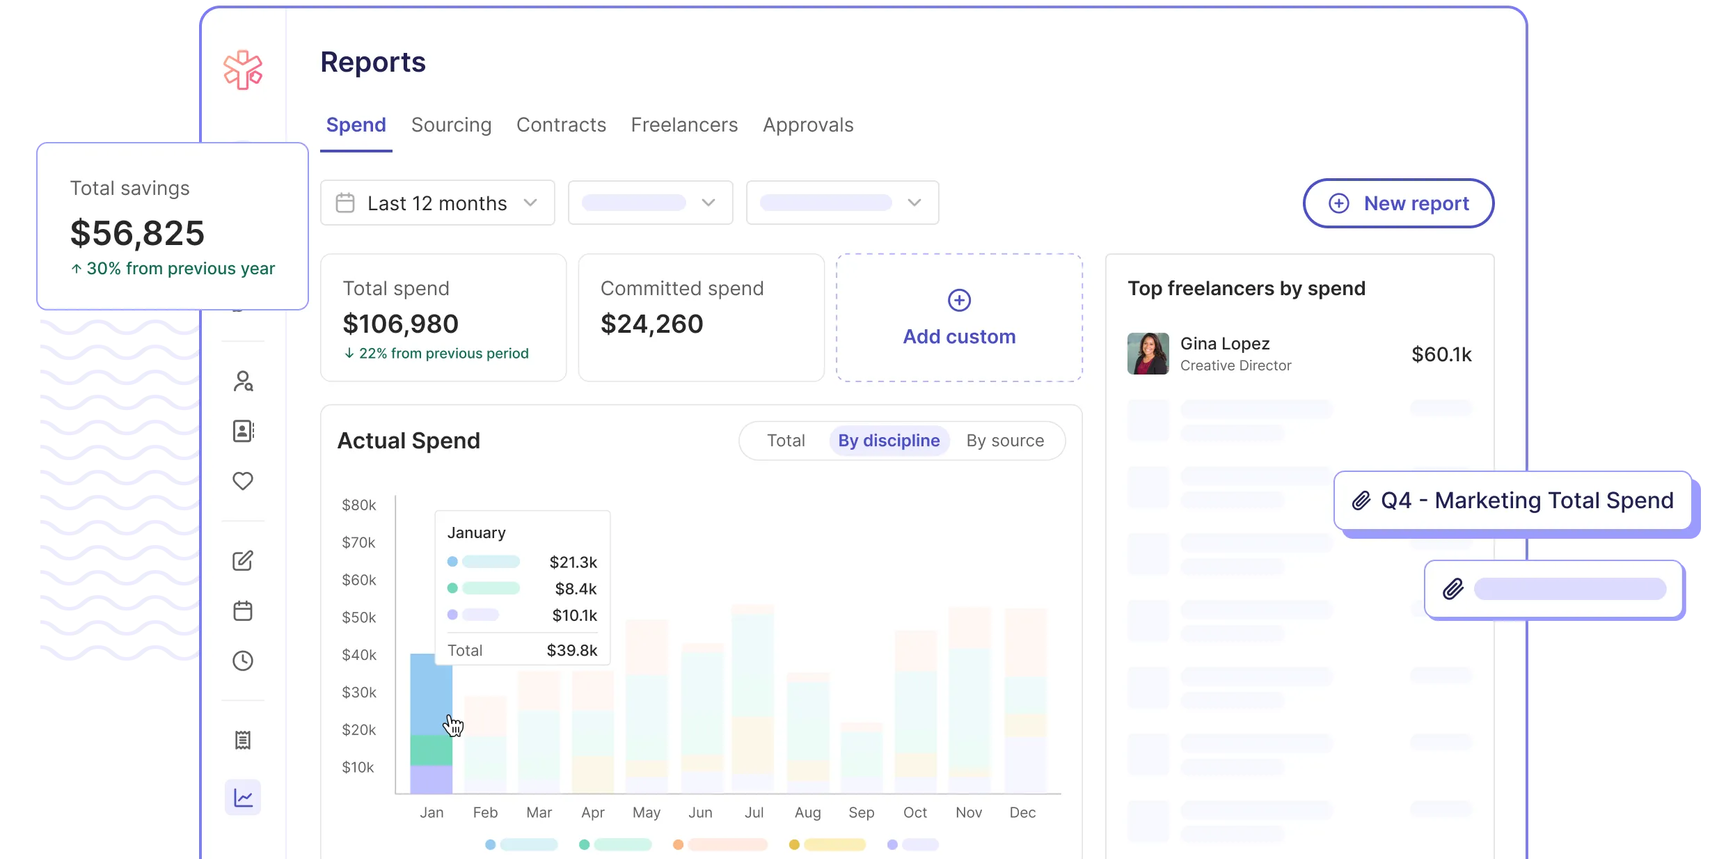Open the Last 12 months dropdown

click(x=438, y=203)
